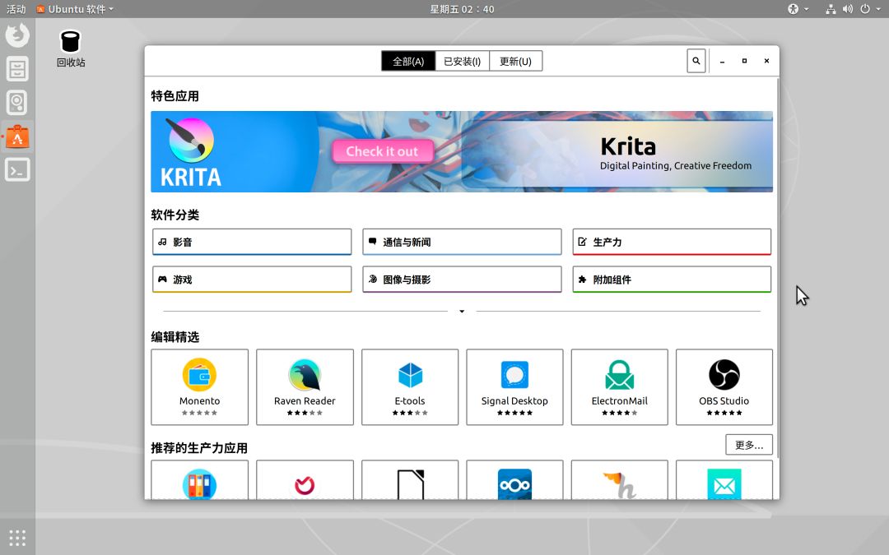Click 编辑精选 section heading
The height and width of the screenshot is (555, 889).
[x=175, y=338]
